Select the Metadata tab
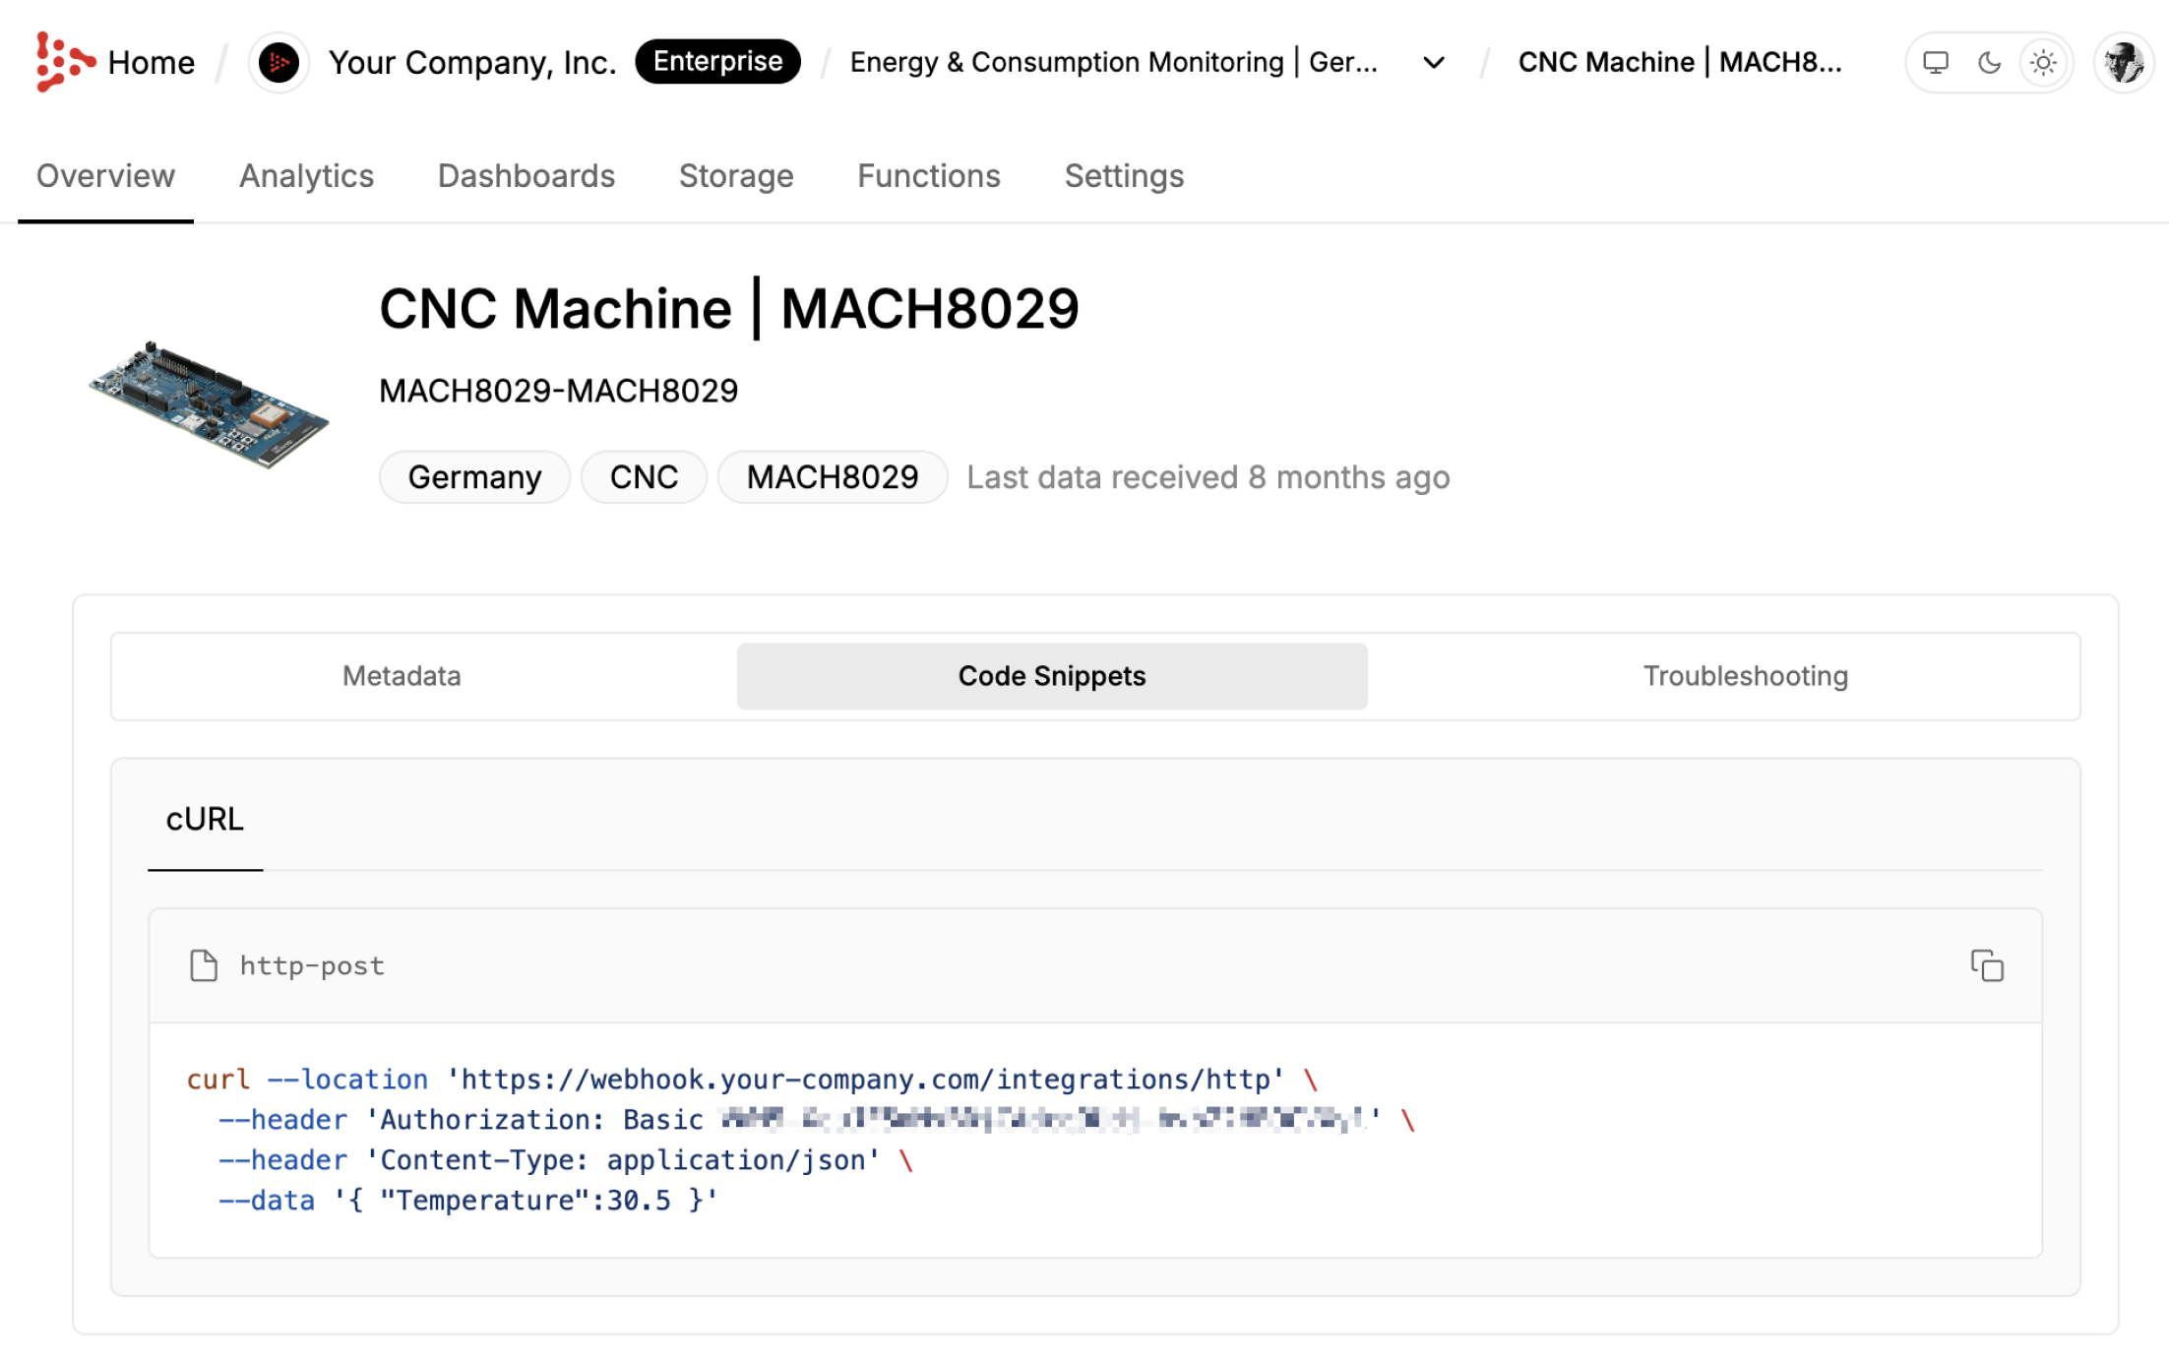The width and height of the screenshot is (2169, 1362). 403,675
